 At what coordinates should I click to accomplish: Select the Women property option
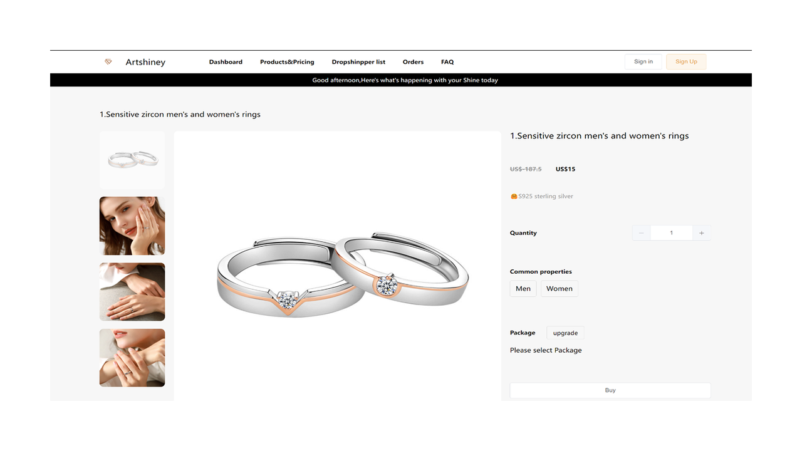tap(559, 288)
